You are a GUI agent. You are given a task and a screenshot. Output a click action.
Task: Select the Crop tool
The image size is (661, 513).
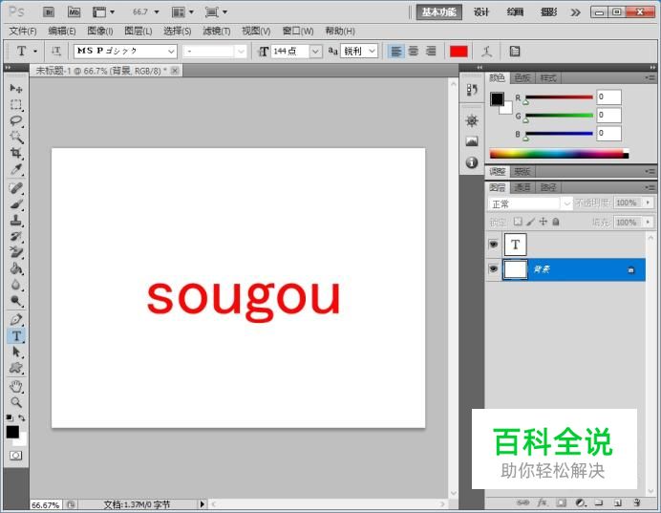click(x=16, y=153)
